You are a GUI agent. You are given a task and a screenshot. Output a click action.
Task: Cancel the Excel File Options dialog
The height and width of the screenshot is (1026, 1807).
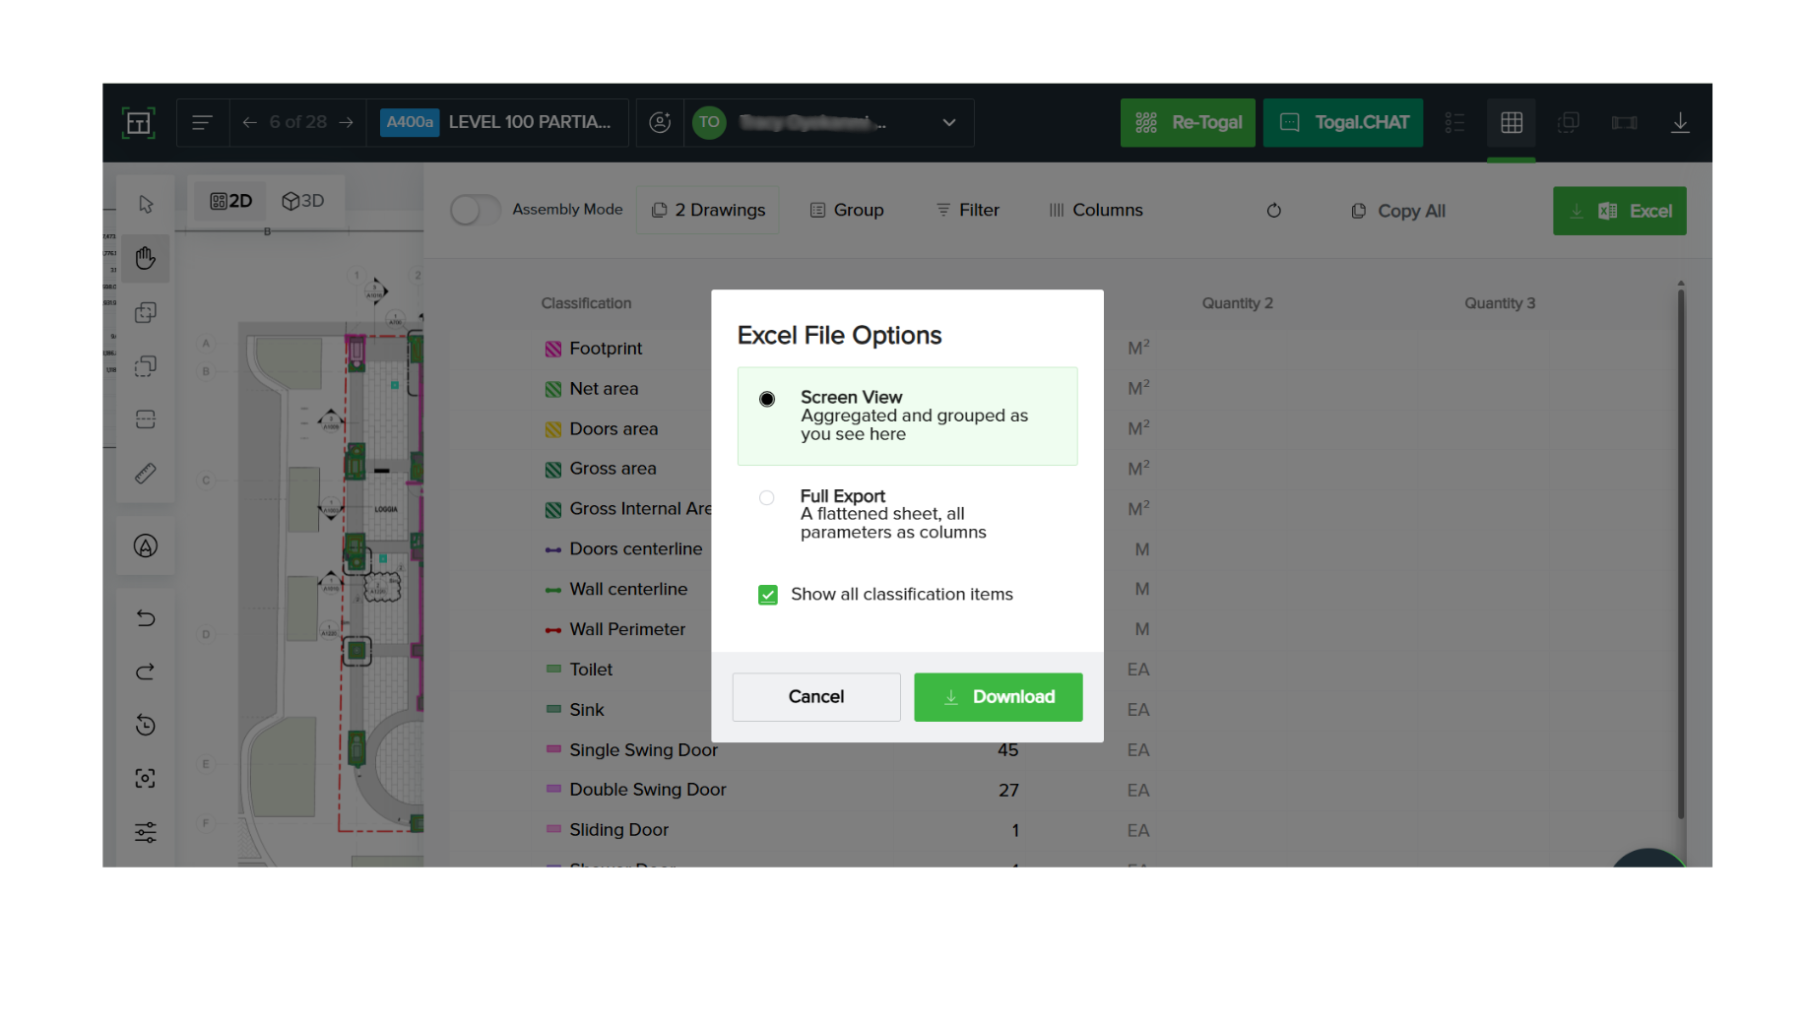coord(815,696)
